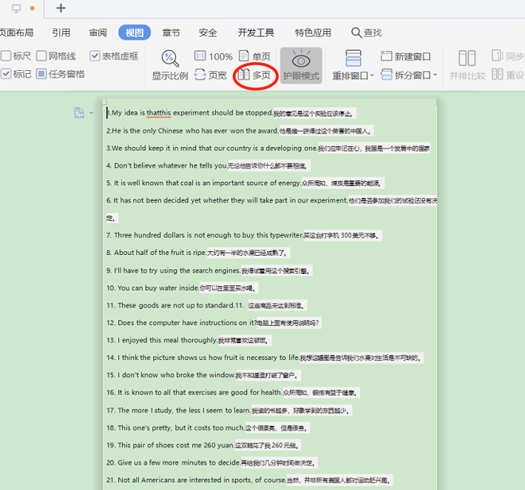Enable the 标尺 ruler checkbox
Viewport: 525px width, 490px height.
6,55
